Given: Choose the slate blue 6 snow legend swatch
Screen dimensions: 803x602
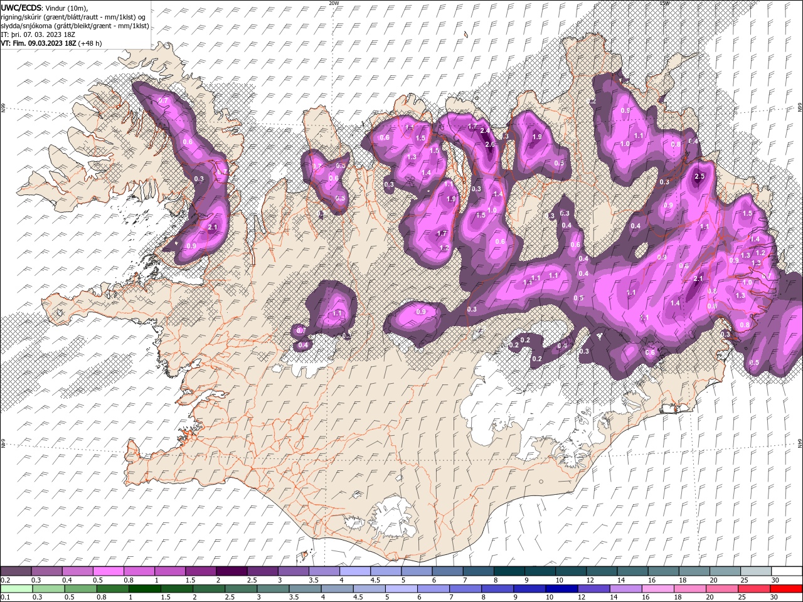Looking at the screenshot, I should [x=447, y=571].
